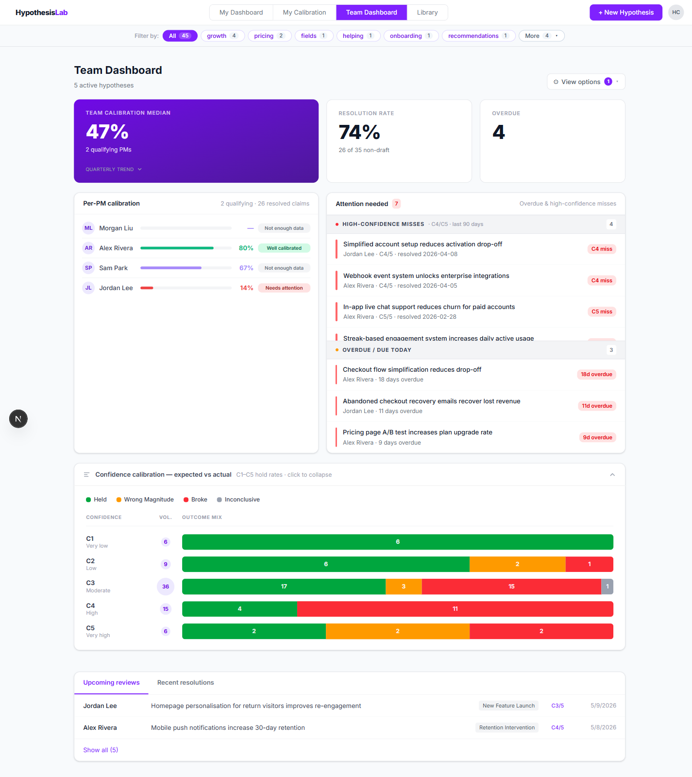The image size is (692, 777).
Task: Select the Team Dashboard tab
Action: [371, 13]
